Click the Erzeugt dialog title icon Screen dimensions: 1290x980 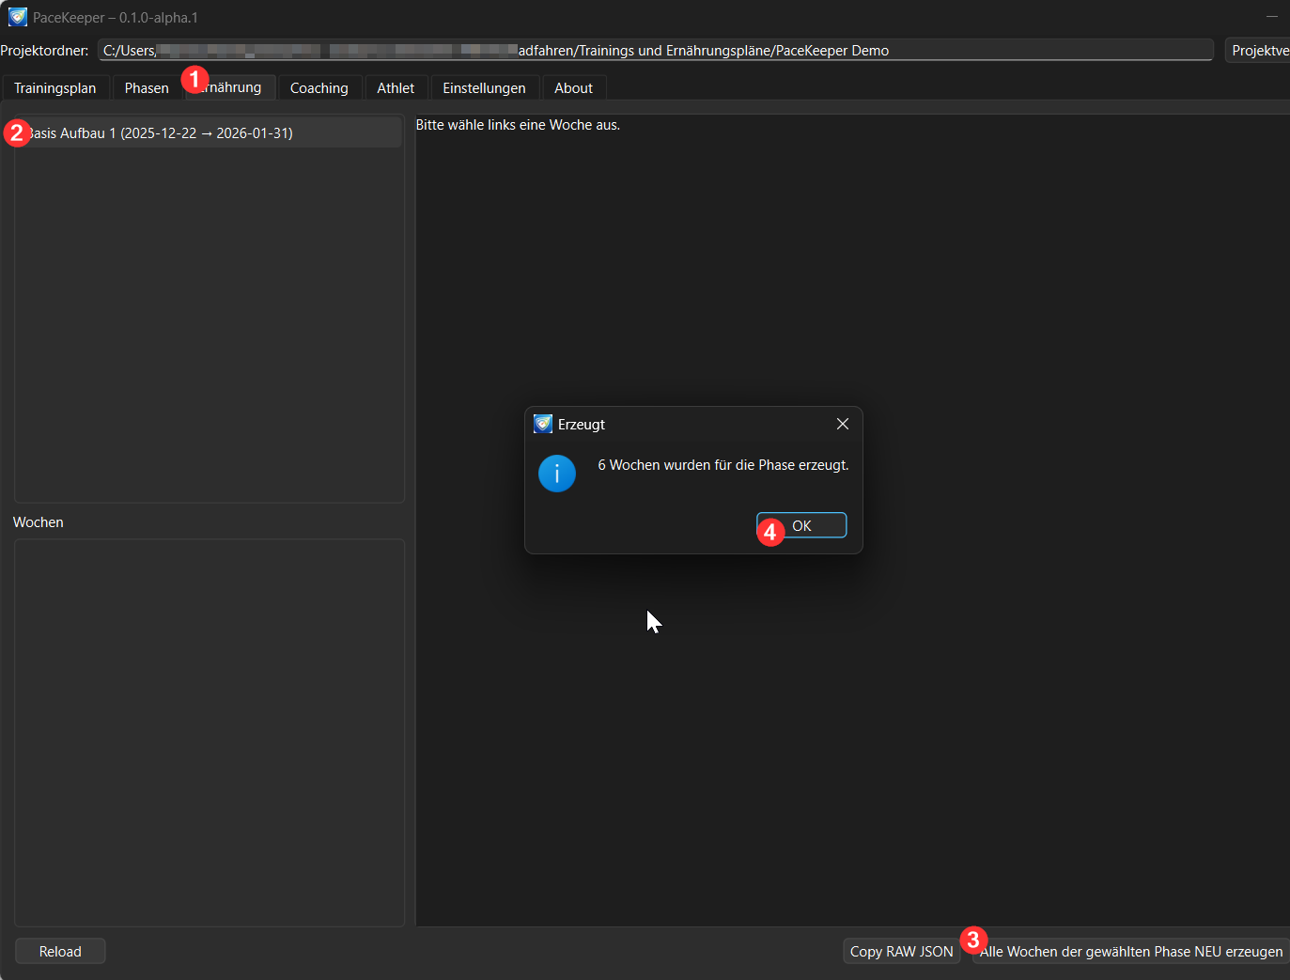point(542,424)
